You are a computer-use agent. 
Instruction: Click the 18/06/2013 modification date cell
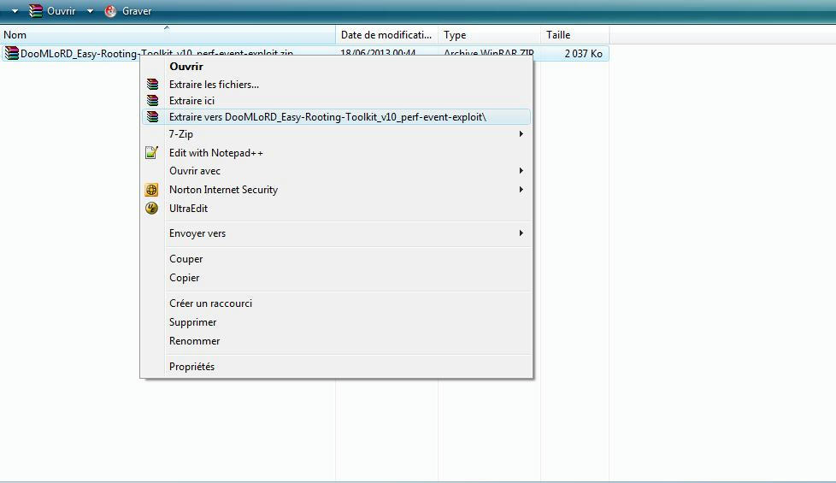(x=378, y=53)
